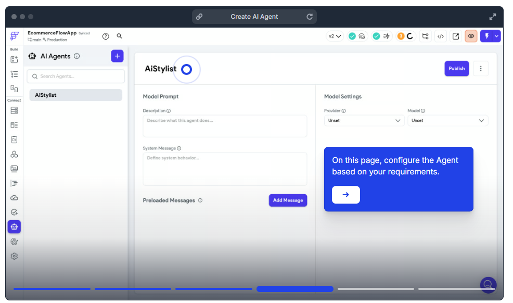513x303 pixels.
Task: Select the highlighted AI Agents robot sidebar icon
Action: 14,227
